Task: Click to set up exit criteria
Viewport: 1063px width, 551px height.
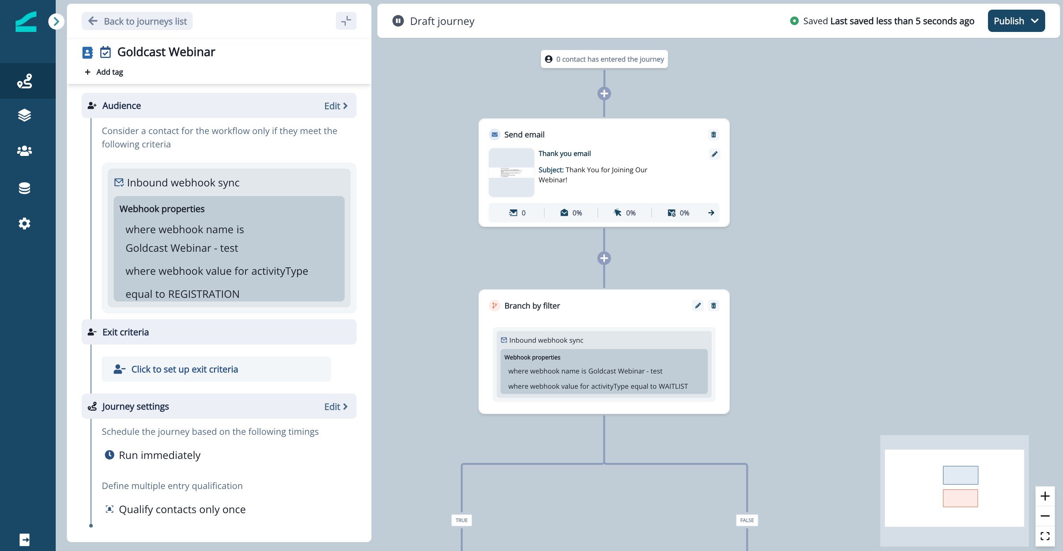Action: pyautogui.click(x=216, y=369)
